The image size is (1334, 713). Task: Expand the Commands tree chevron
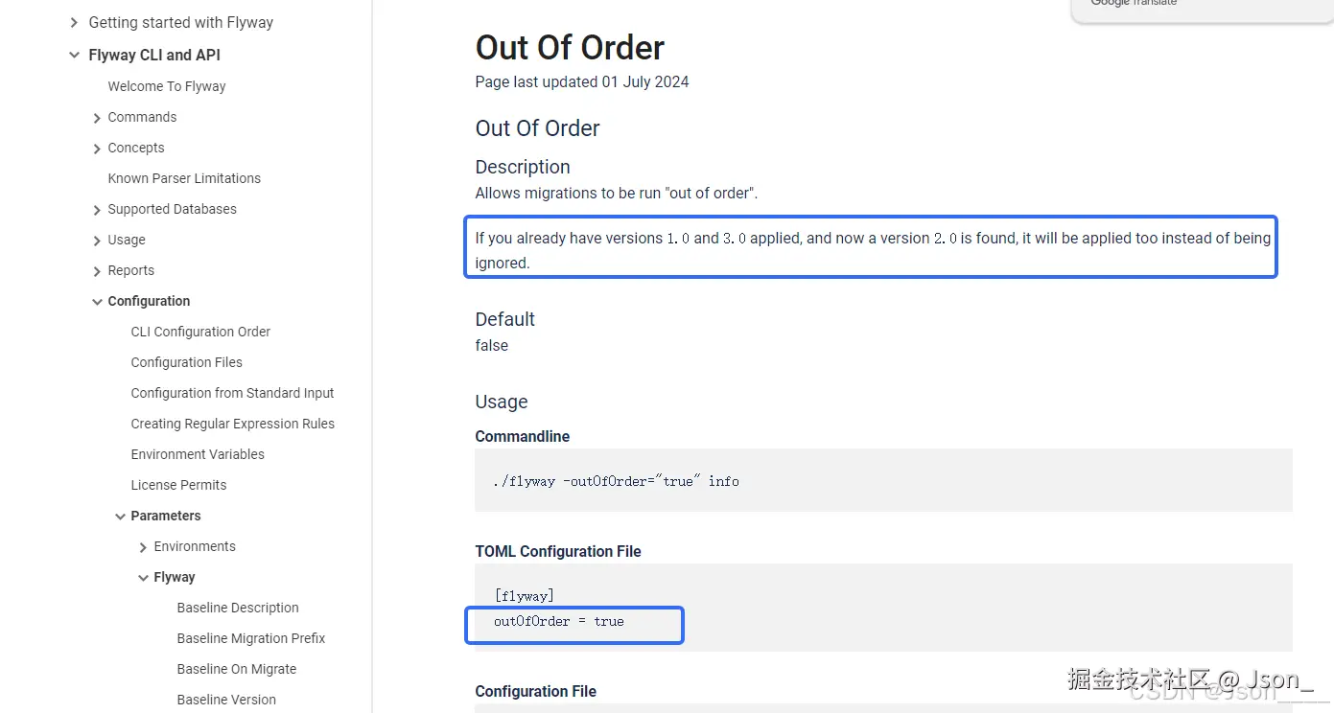[x=97, y=118]
